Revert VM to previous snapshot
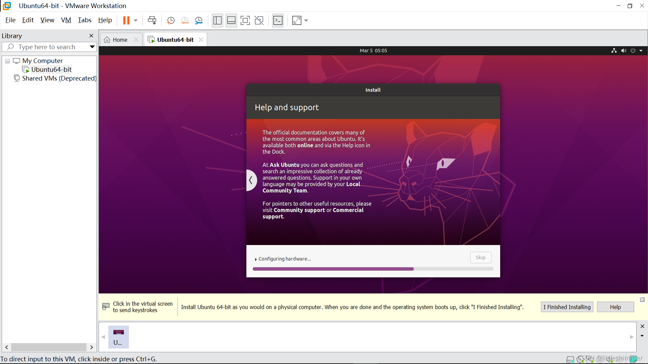Viewport: 648px width, 364px height. coord(185,21)
